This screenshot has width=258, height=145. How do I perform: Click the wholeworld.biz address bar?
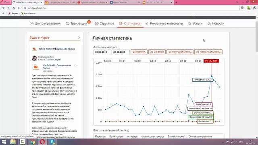coord(131,8)
